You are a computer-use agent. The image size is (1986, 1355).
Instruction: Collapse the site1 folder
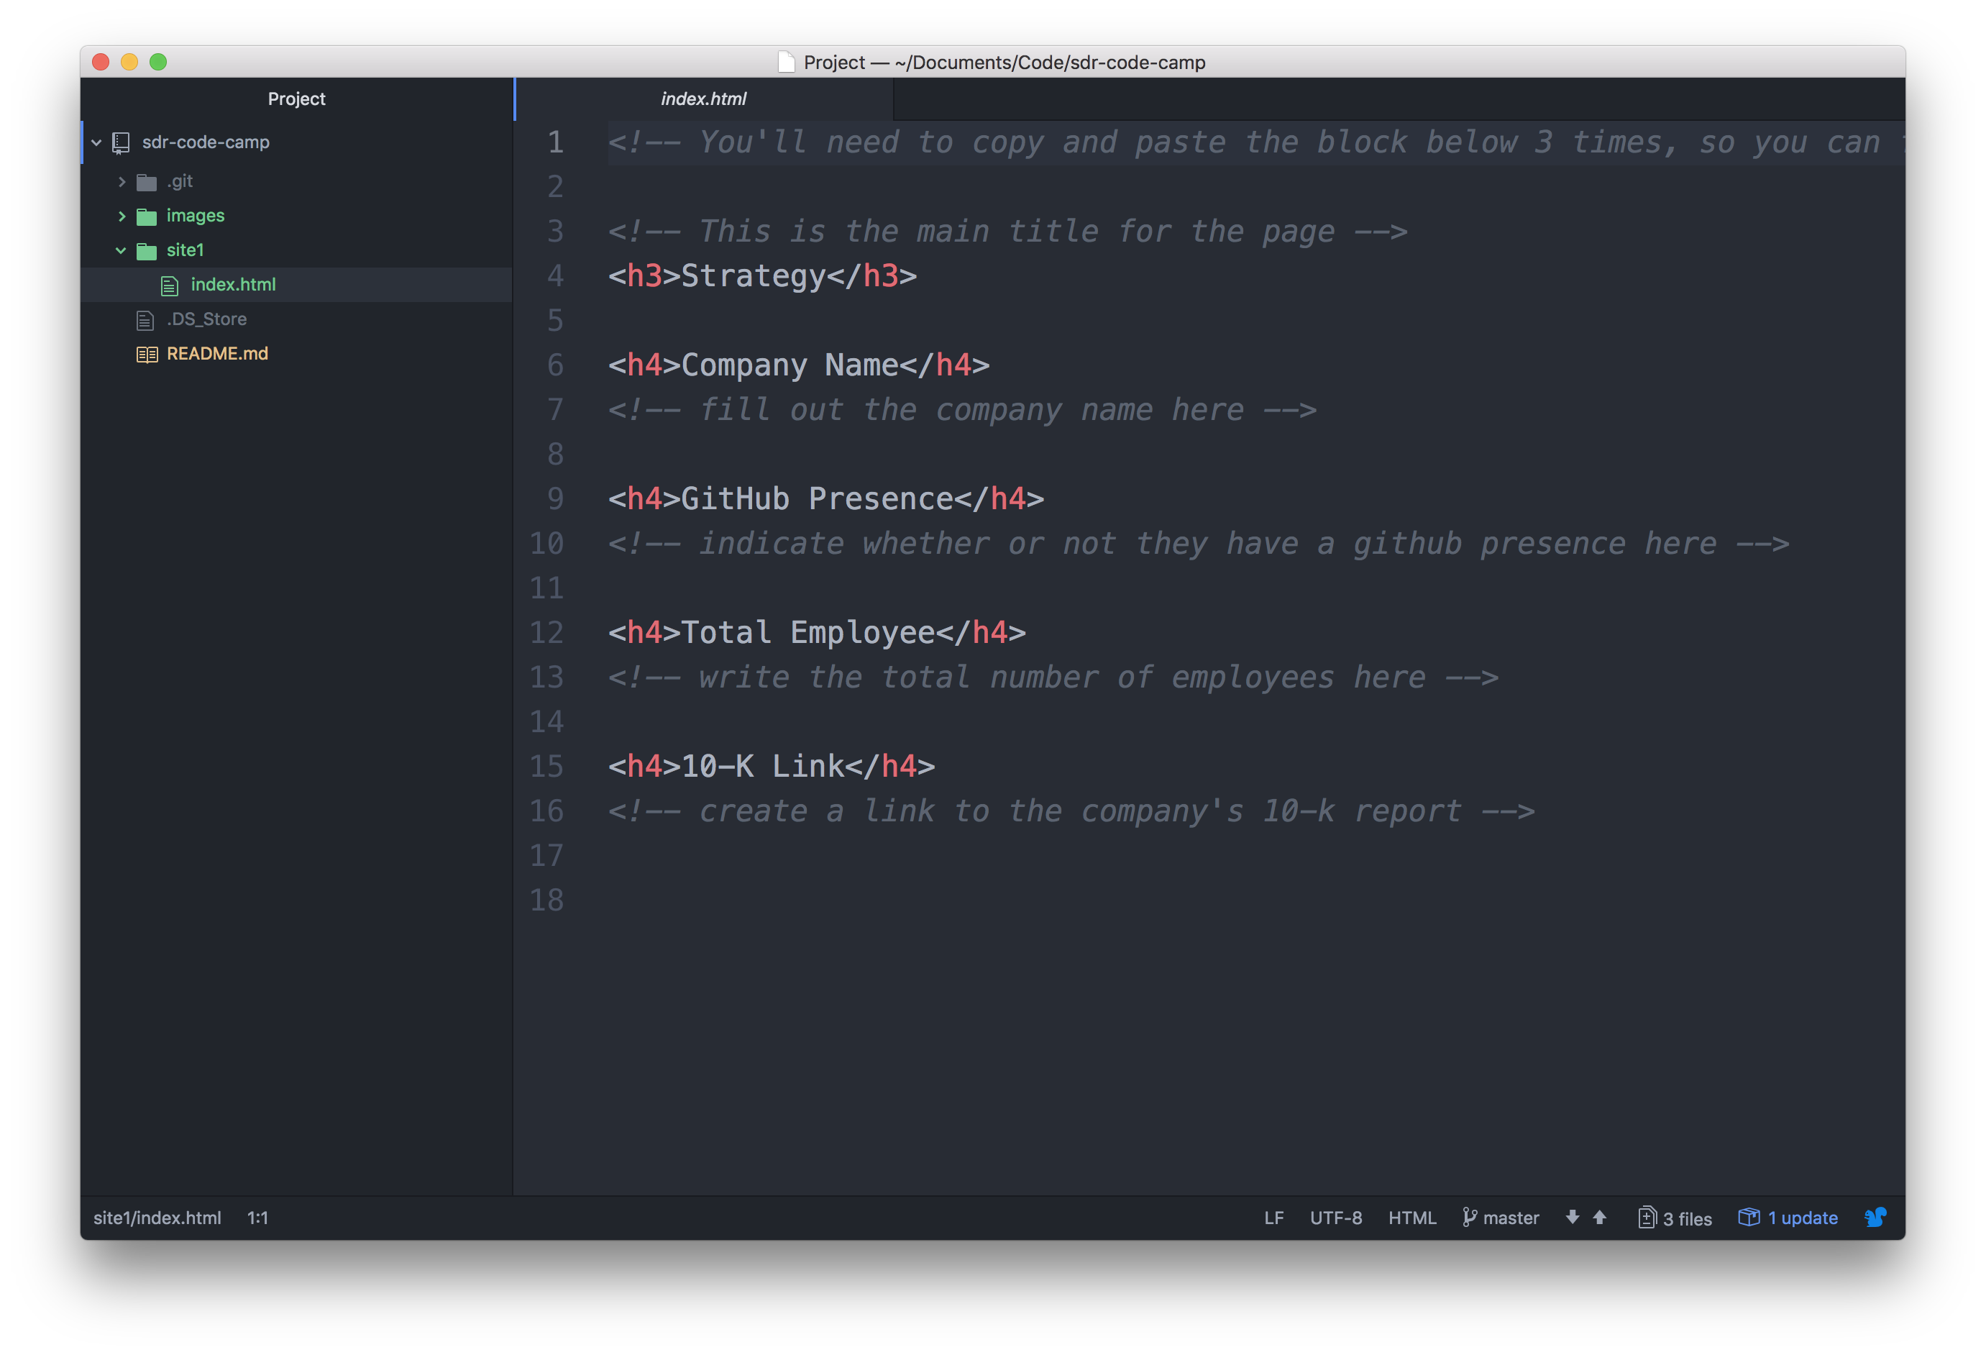click(122, 250)
